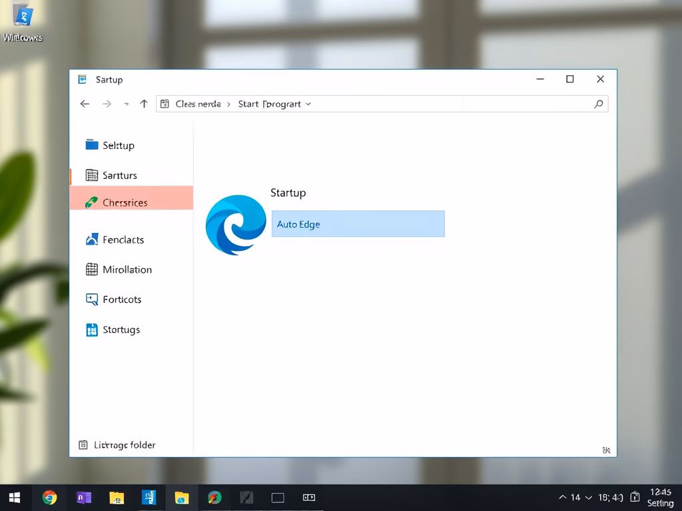Expand the tray down-chevron
This screenshot has height=511, width=682.
coord(589,498)
